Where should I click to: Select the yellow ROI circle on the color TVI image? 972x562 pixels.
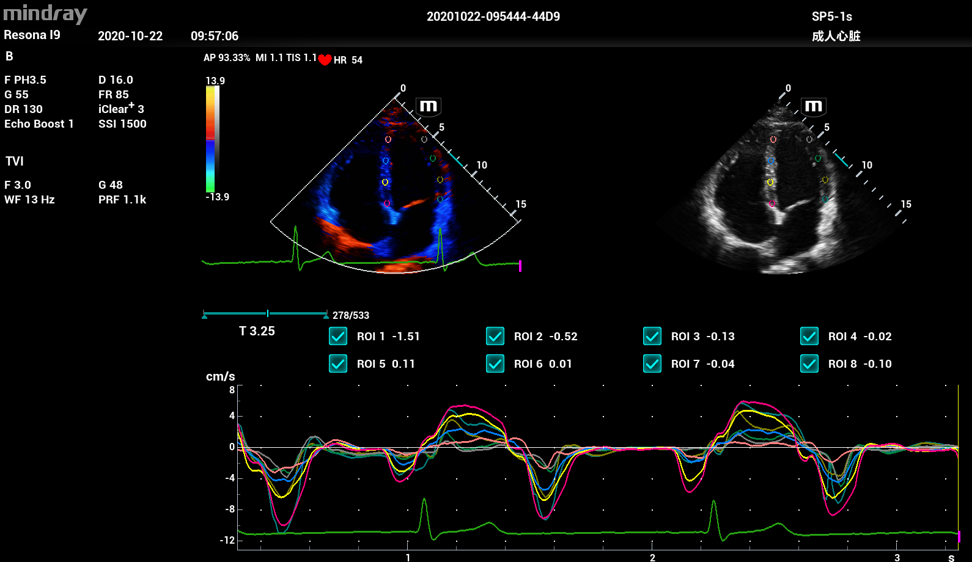tap(385, 182)
